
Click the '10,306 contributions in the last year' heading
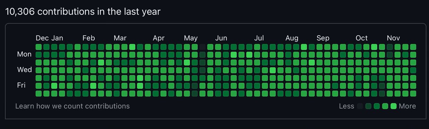83,12
